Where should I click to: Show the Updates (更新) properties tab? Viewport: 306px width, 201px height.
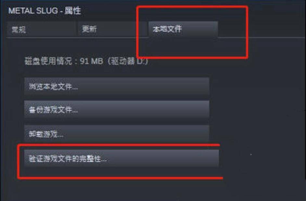click(112, 29)
